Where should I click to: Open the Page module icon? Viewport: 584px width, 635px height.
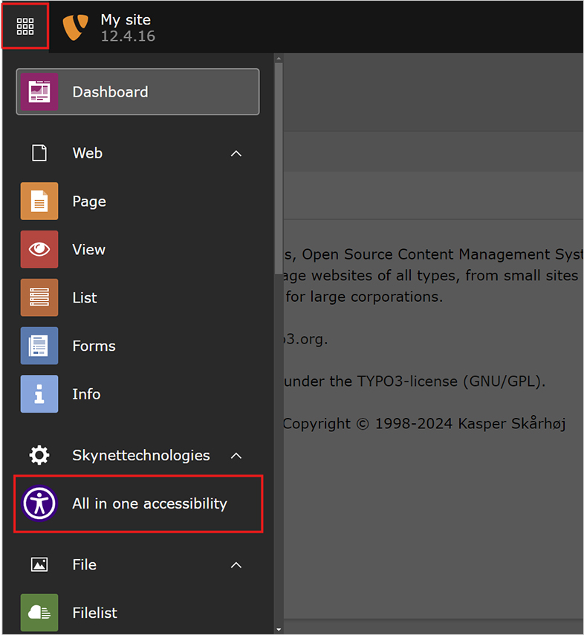tap(39, 202)
